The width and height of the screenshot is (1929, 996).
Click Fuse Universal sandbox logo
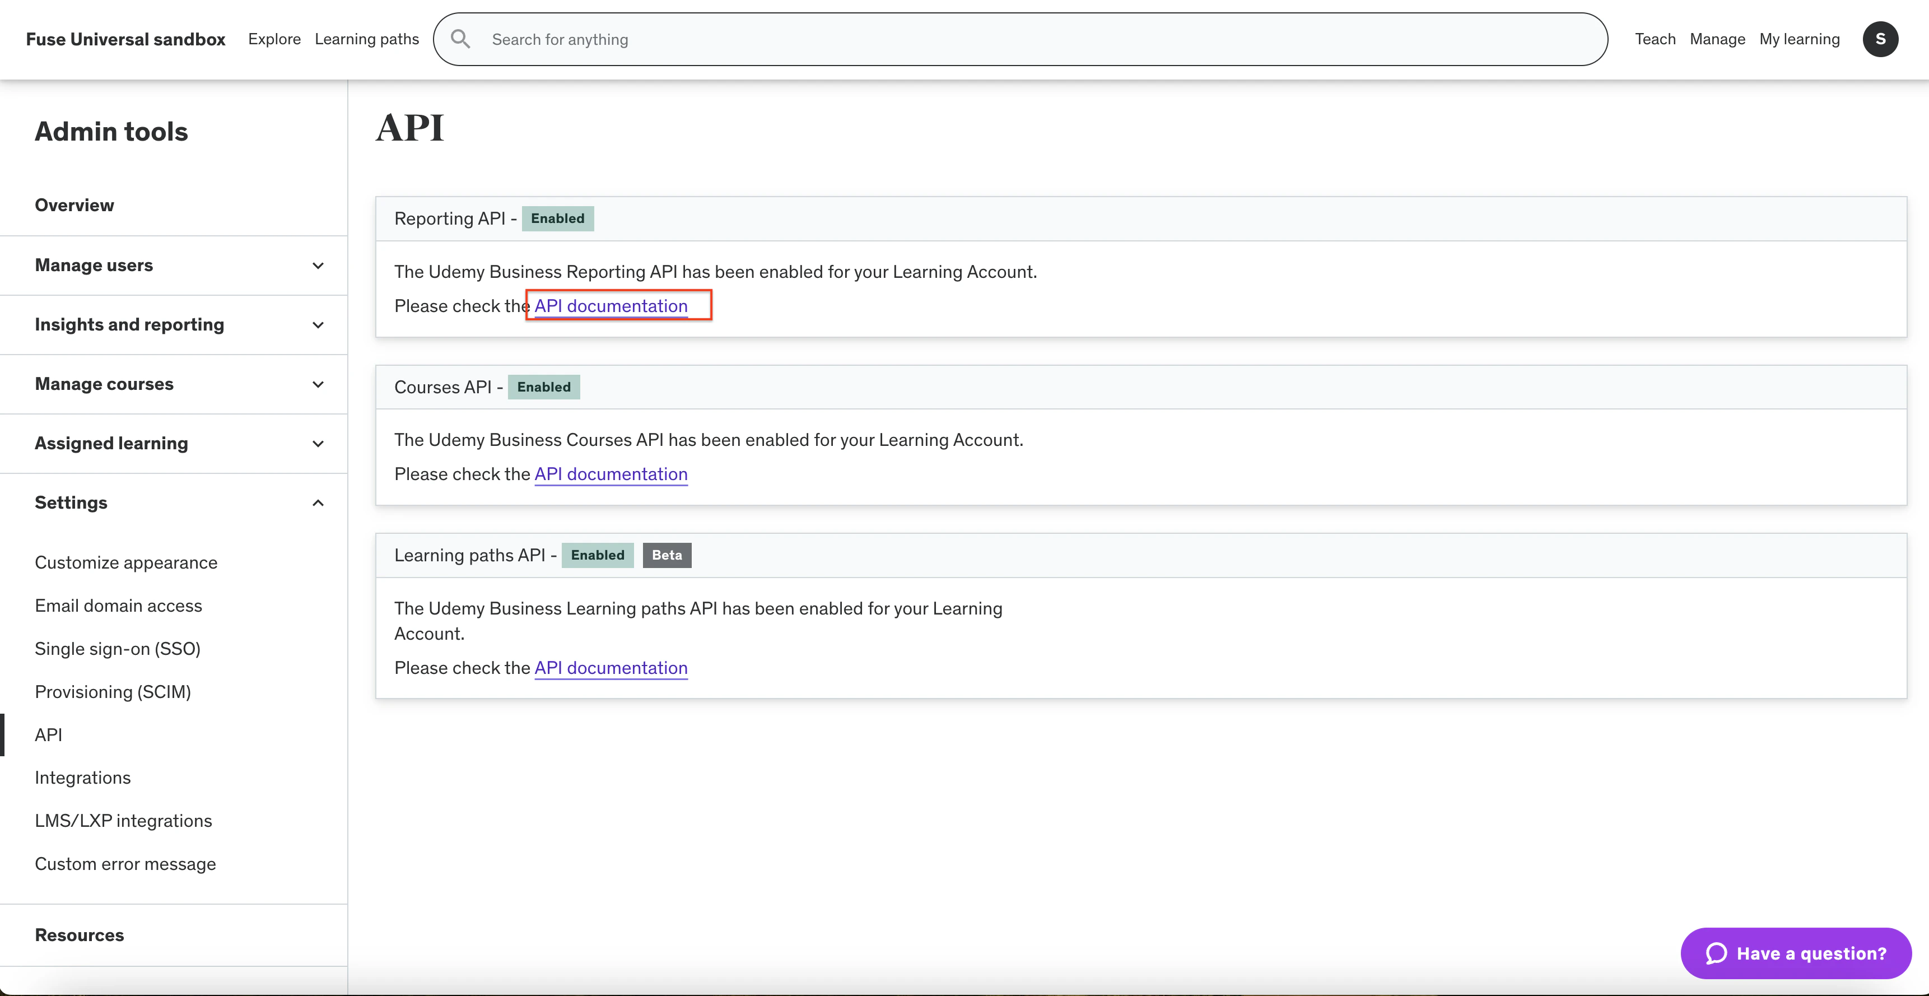click(125, 39)
